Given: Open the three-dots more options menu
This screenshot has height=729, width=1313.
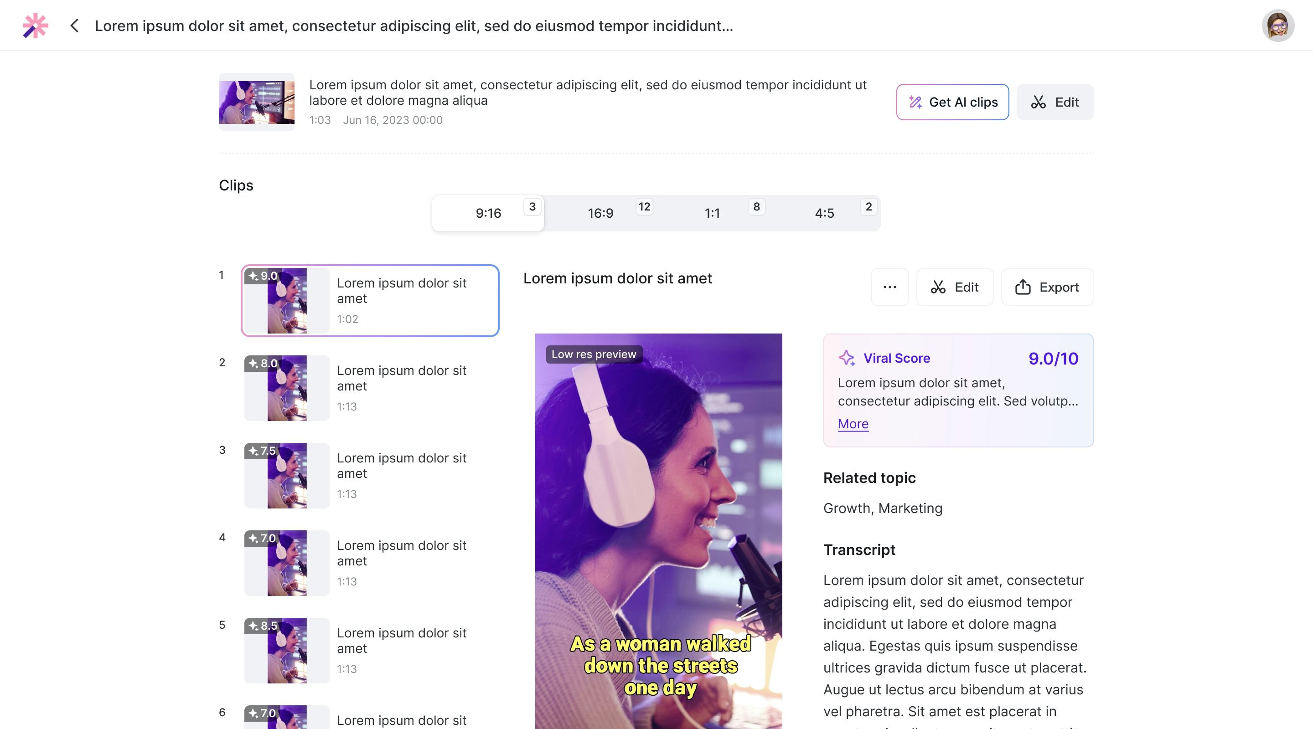Looking at the screenshot, I should (889, 287).
